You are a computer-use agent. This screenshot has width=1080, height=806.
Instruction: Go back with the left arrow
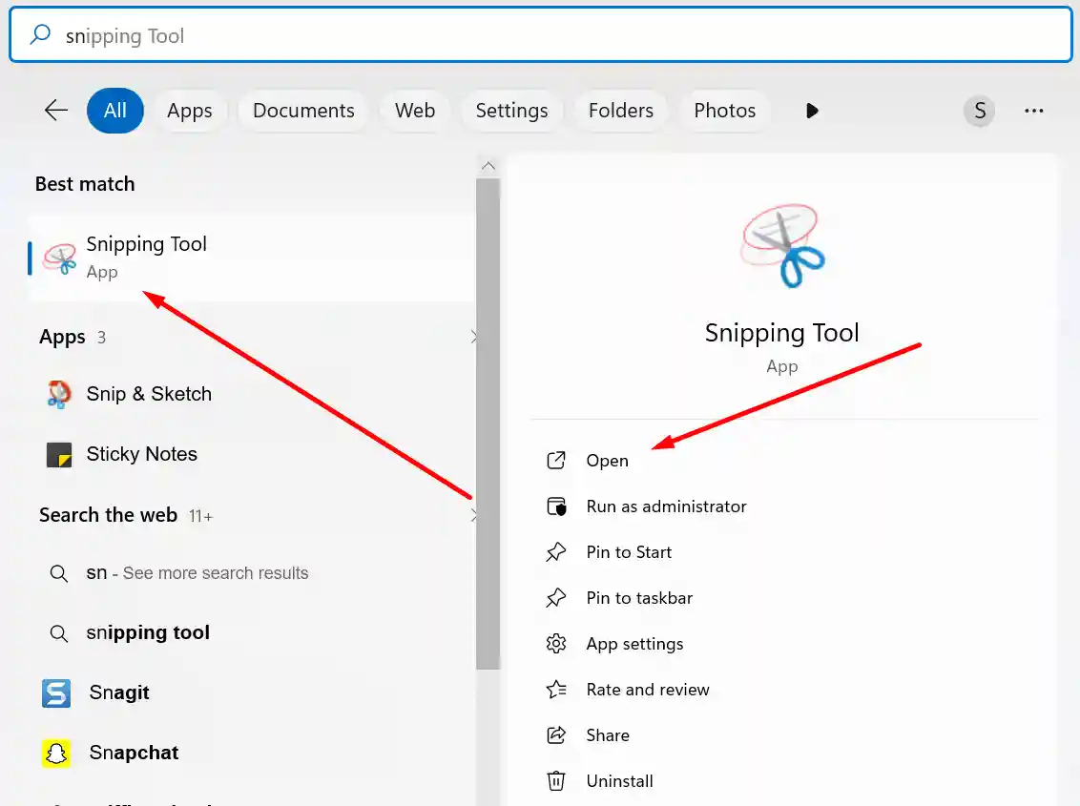coord(55,111)
